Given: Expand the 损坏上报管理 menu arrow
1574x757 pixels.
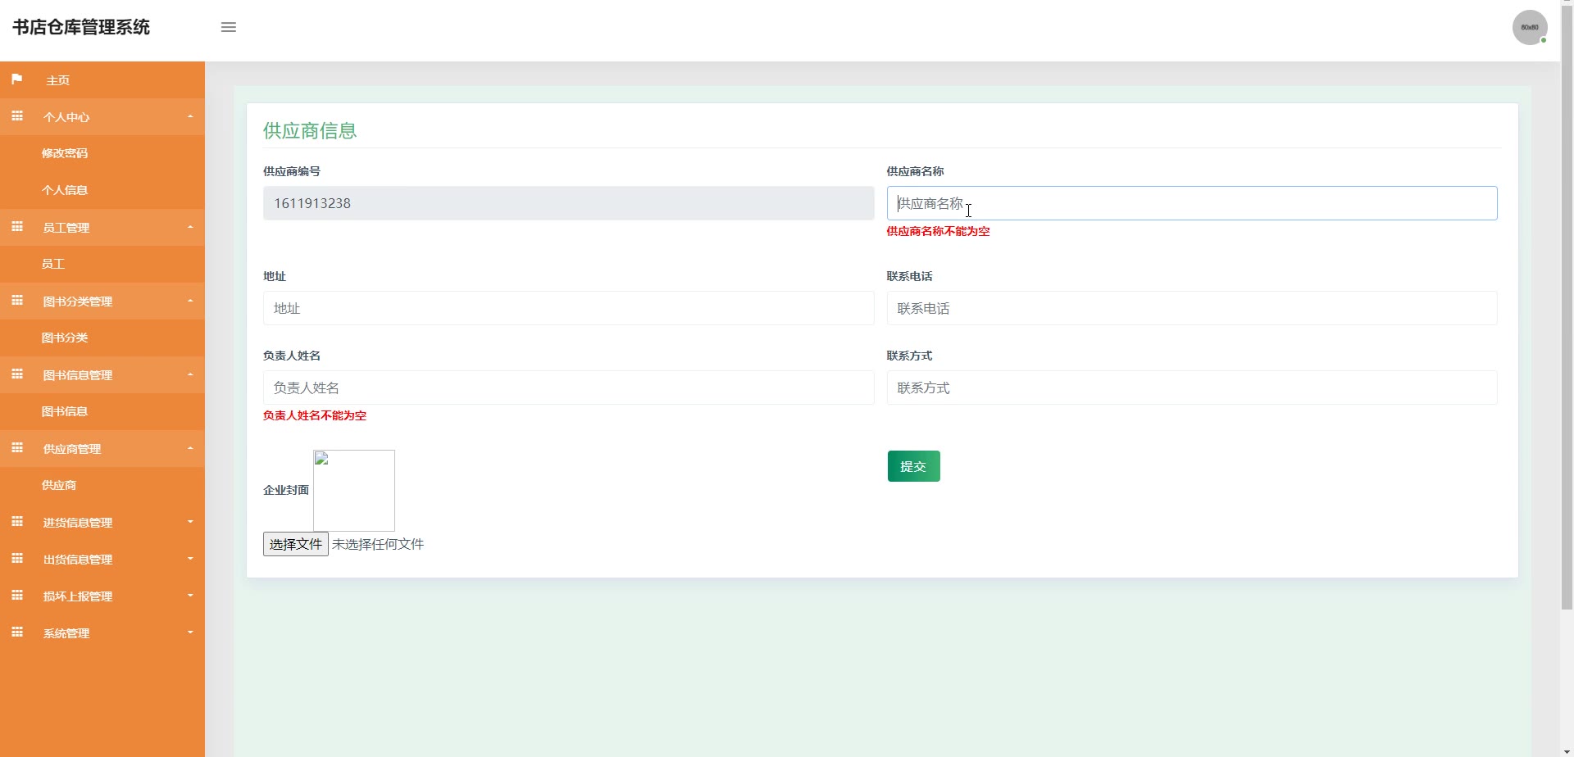Looking at the screenshot, I should pos(190,596).
